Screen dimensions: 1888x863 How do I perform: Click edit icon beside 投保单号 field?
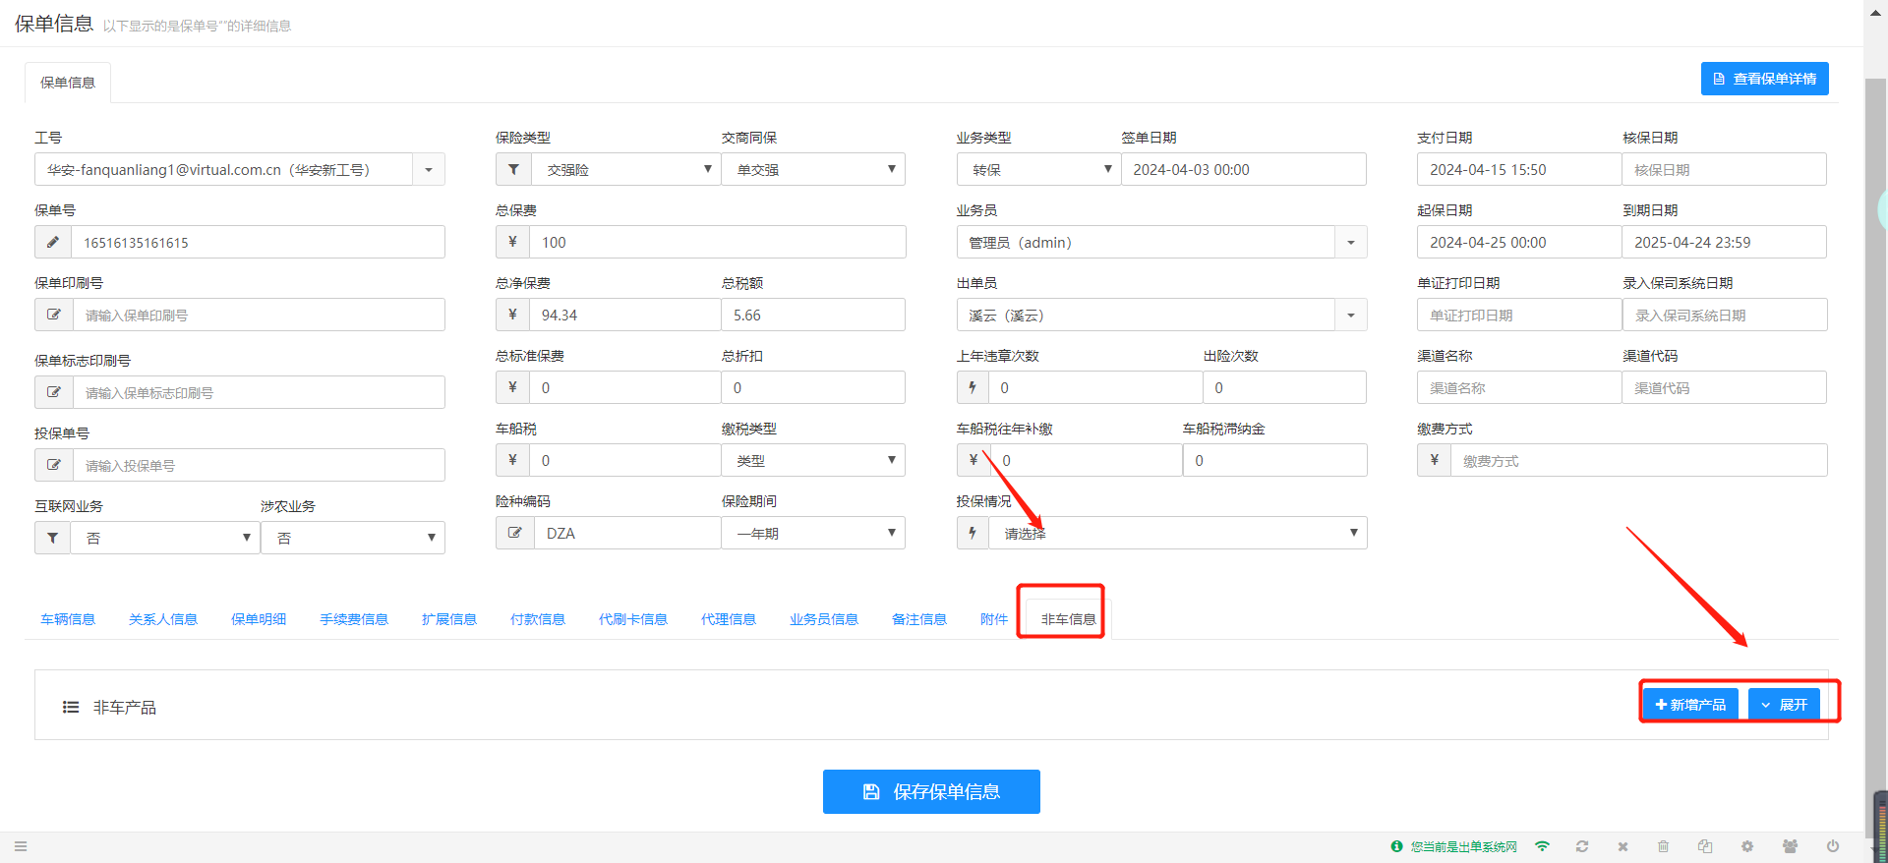53,465
